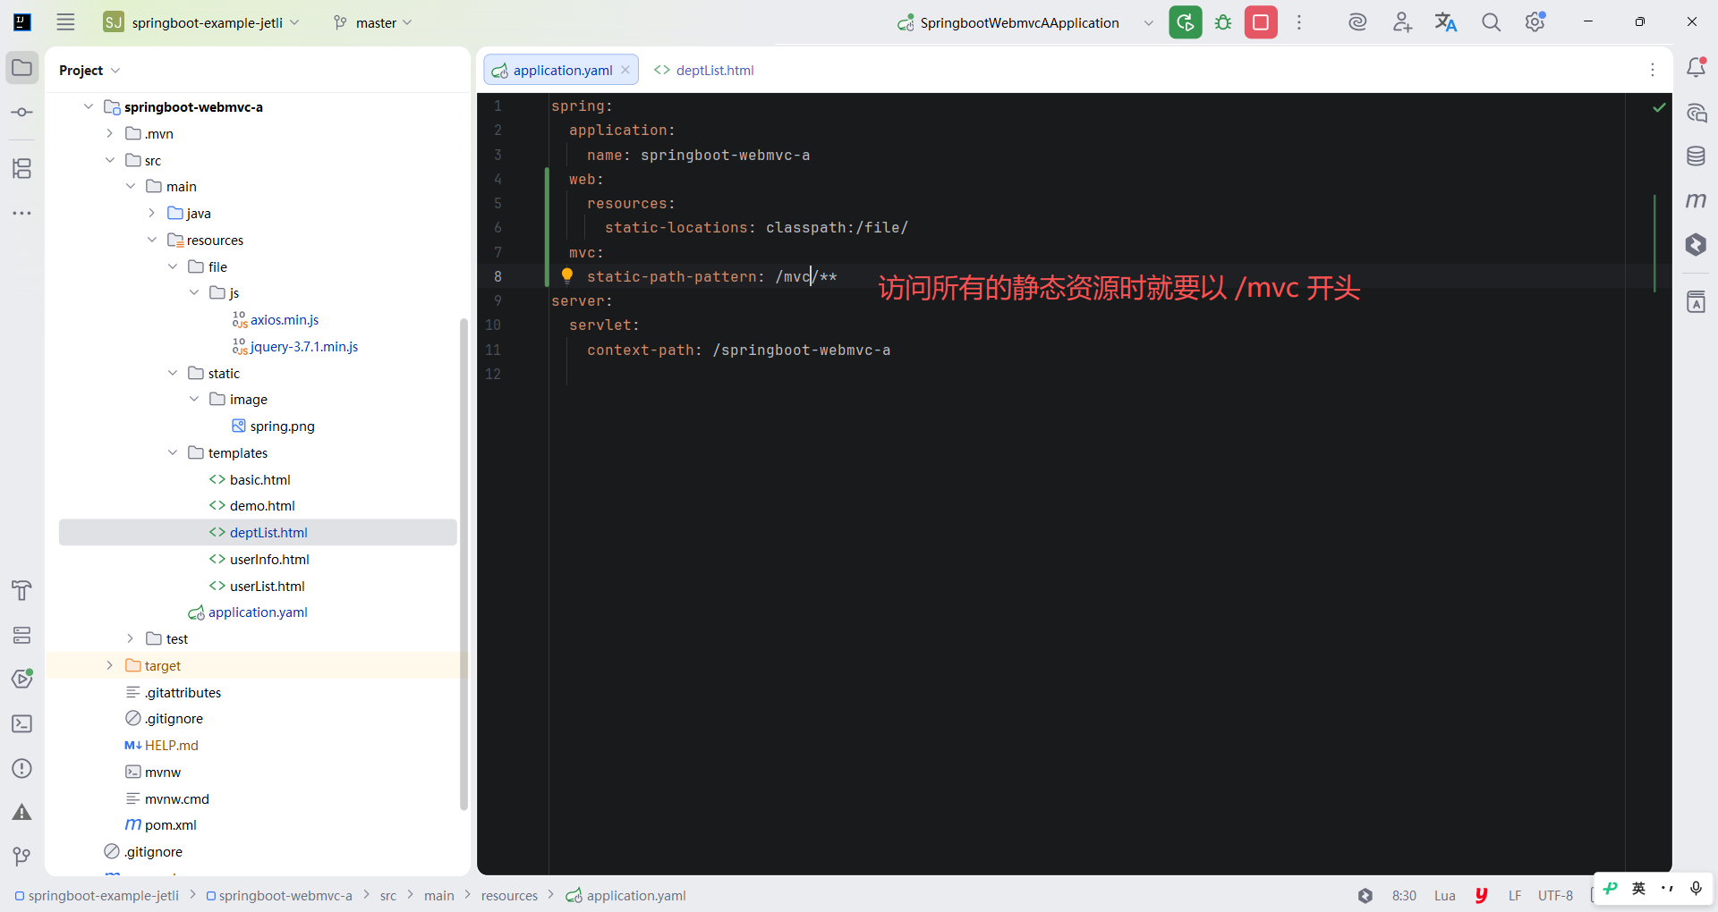This screenshot has width=1718, height=912.
Task: Click the Translate icon in toolbar
Action: tap(1446, 22)
